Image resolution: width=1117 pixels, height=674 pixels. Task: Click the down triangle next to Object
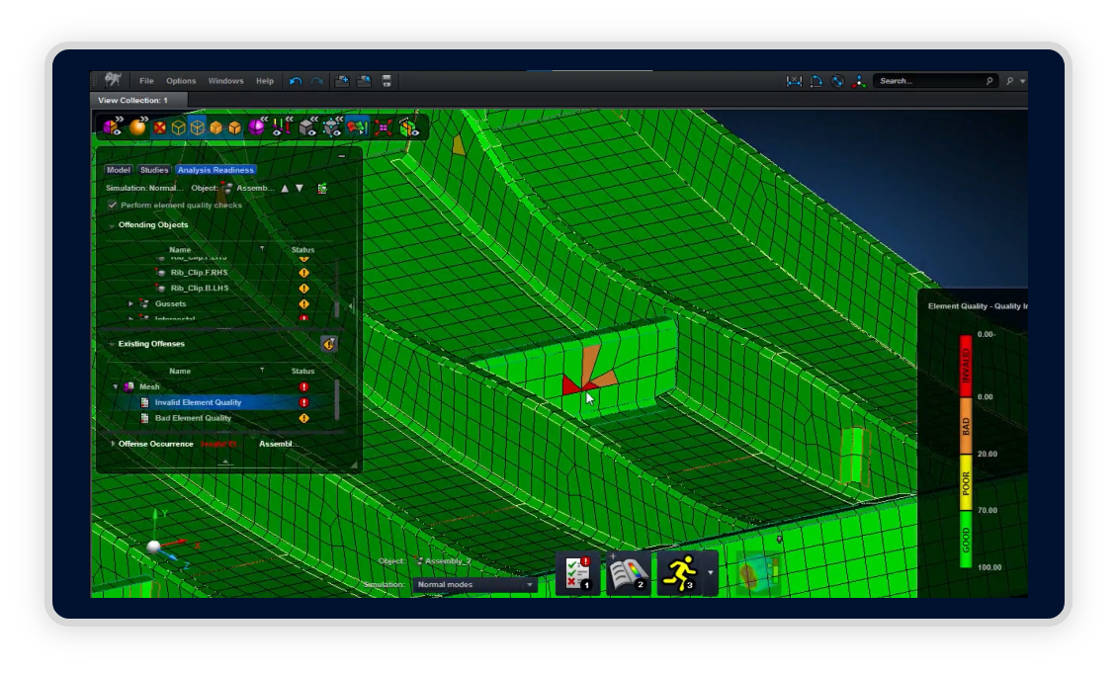pyautogui.click(x=300, y=189)
